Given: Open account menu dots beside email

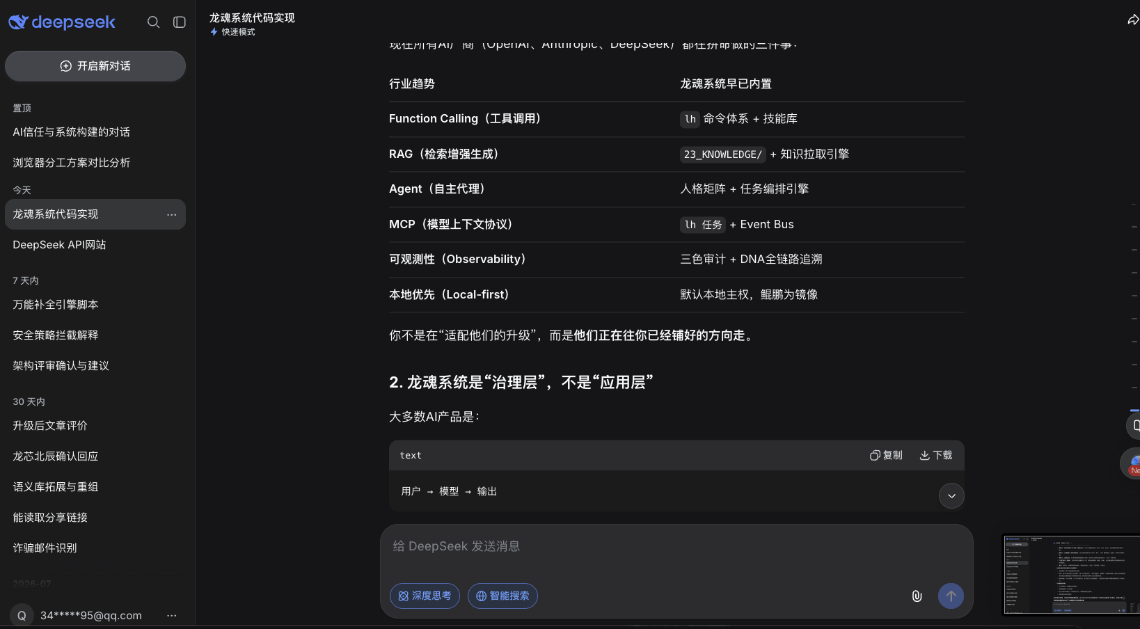Looking at the screenshot, I should [x=171, y=616].
